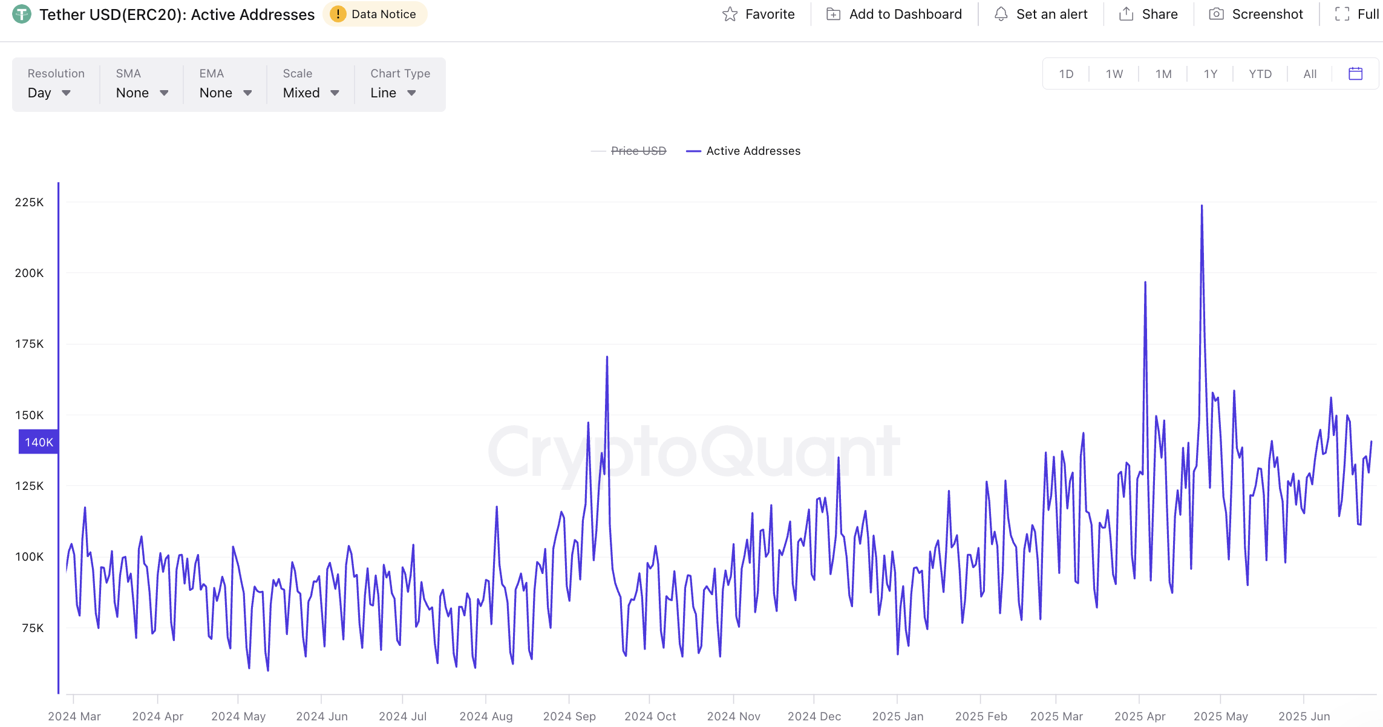Click the Add to Dashboard icon

click(x=833, y=15)
